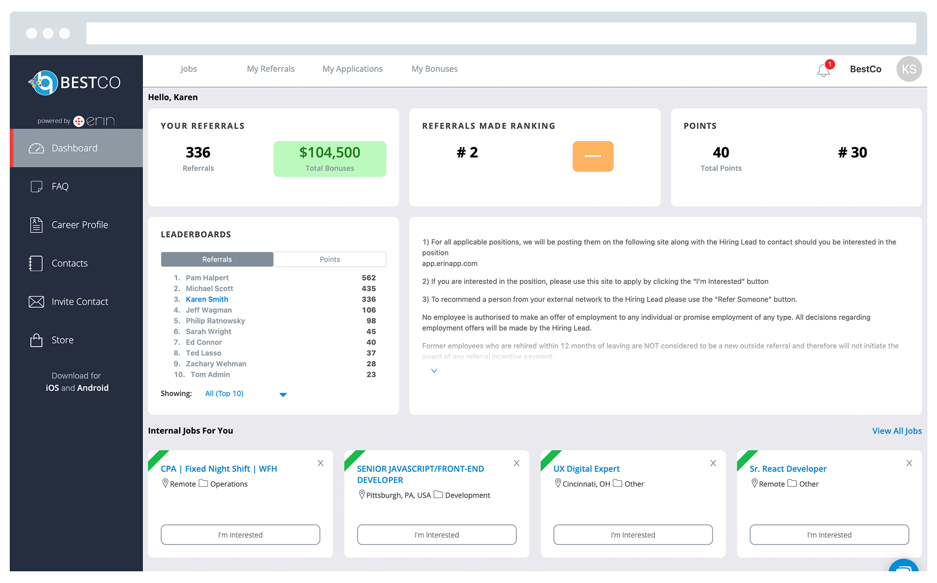Select the Referrals leaderboard tab
937x583 pixels.
click(x=217, y=259)
